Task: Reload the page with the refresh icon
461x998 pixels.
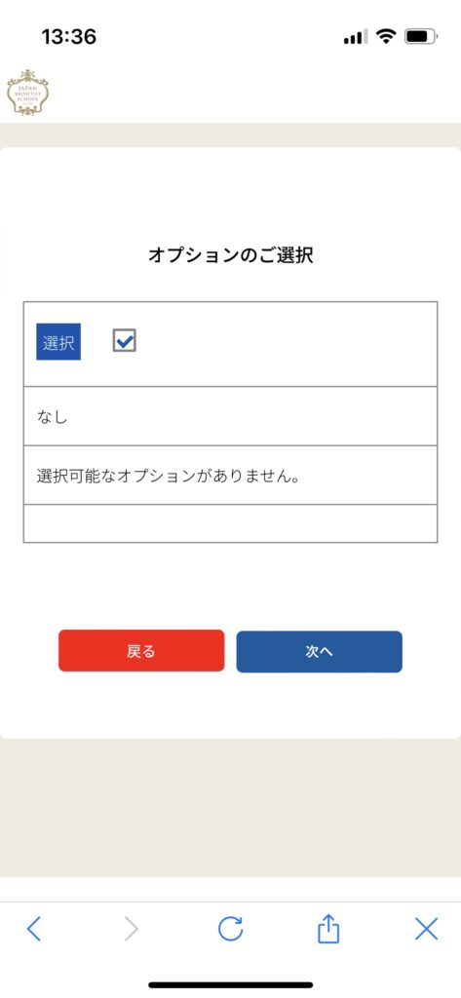Action: tap(230, 929)
